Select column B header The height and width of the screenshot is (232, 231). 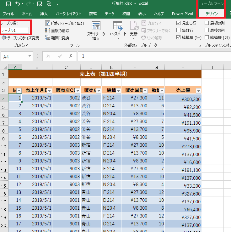click(37, 67)
